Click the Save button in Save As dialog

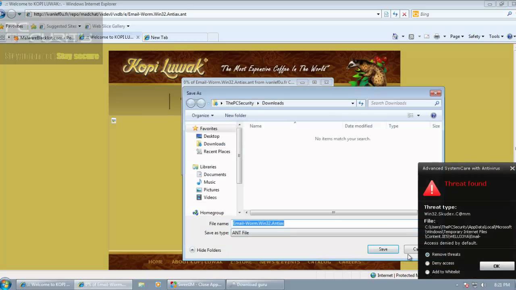pyautogui.click(x=383, y=249)
